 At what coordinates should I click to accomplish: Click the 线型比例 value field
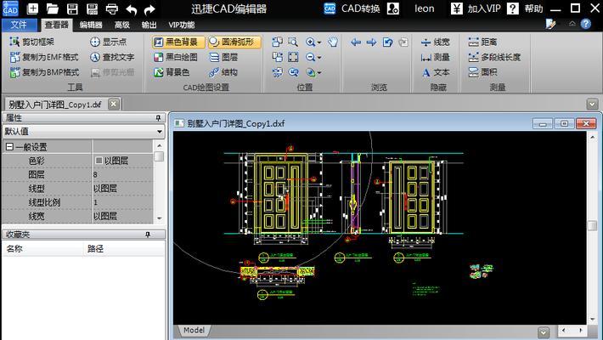[122, 202]
